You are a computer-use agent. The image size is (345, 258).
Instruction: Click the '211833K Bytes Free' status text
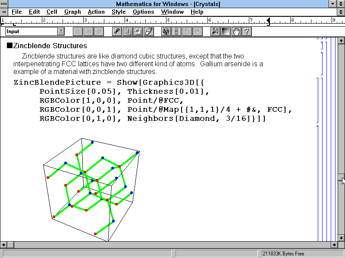click(283, 254)
